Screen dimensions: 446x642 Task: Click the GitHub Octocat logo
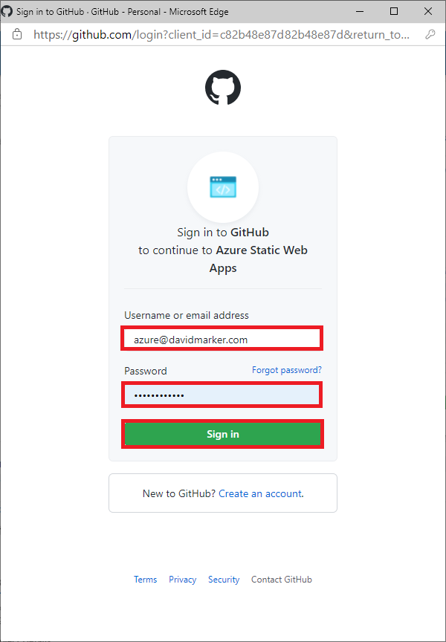[x=223, y=87]
